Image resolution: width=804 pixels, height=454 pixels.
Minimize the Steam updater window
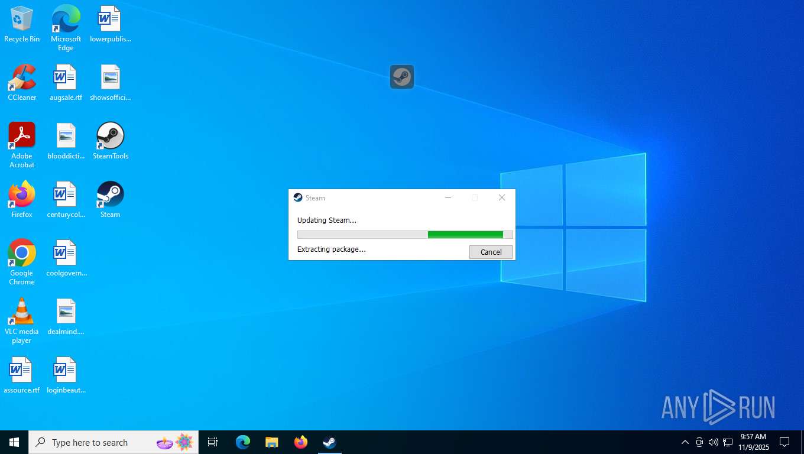(x=448, y=197)
